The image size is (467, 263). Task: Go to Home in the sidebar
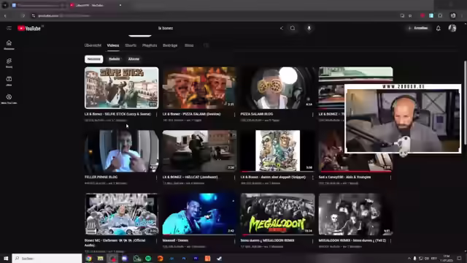[x=9, y=45]
